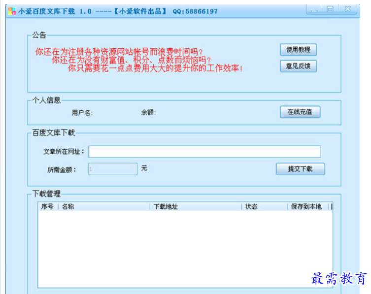This screenshot has width=371, height=294.
Task: Click the app logo icon in title bar
Action: click(x=12, y=11)
